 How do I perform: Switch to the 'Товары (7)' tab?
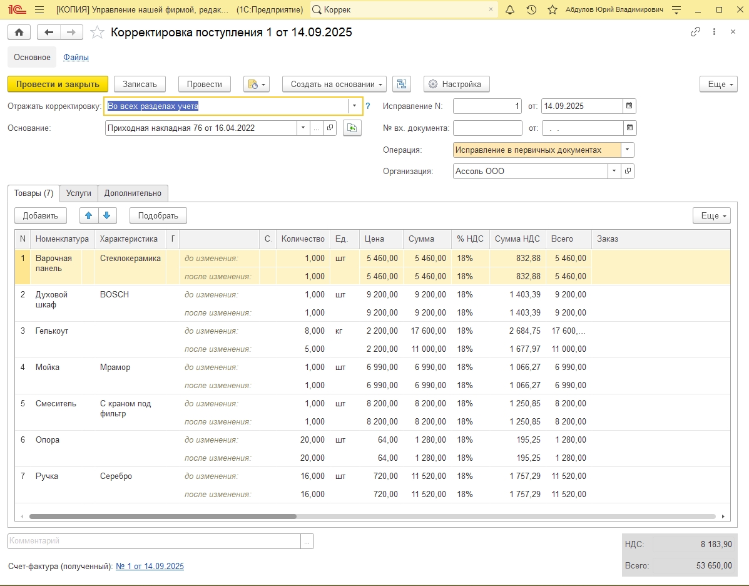coord(34,193)
